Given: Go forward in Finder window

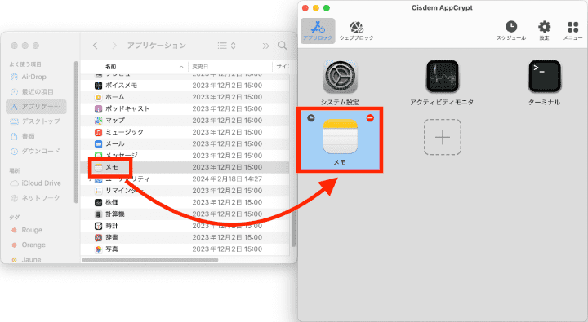Looking at the screenshot, I should [x=114, y=46].
